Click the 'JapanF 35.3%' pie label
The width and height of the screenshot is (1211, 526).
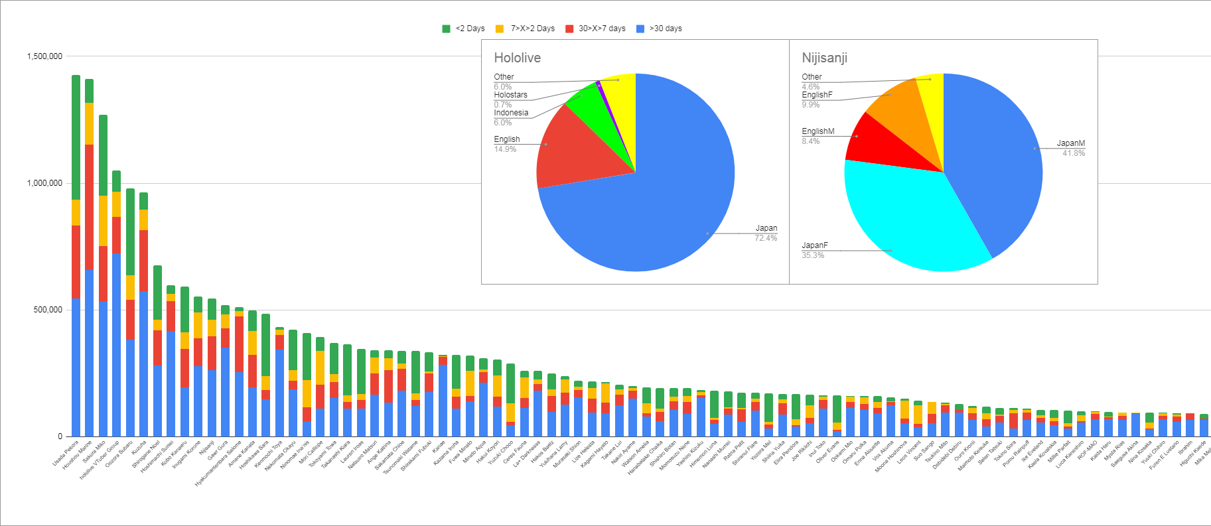click(x=815, y=250)
